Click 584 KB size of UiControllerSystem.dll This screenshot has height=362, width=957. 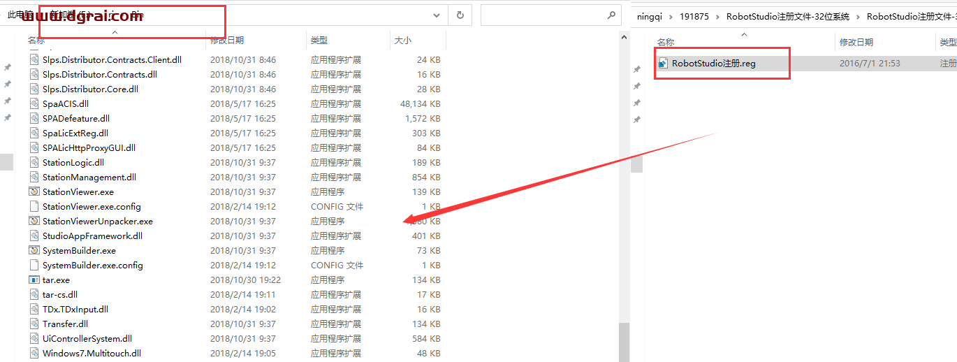[x=426, y=339]
